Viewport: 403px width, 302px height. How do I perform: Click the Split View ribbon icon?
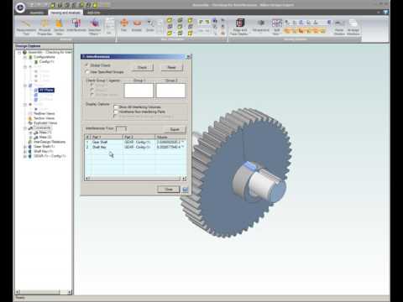tap(276, 27)
